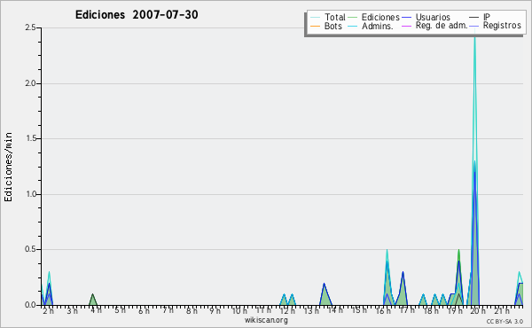
Task: Click the 0.0 y-axis tick label
Action: click(30, 305)
